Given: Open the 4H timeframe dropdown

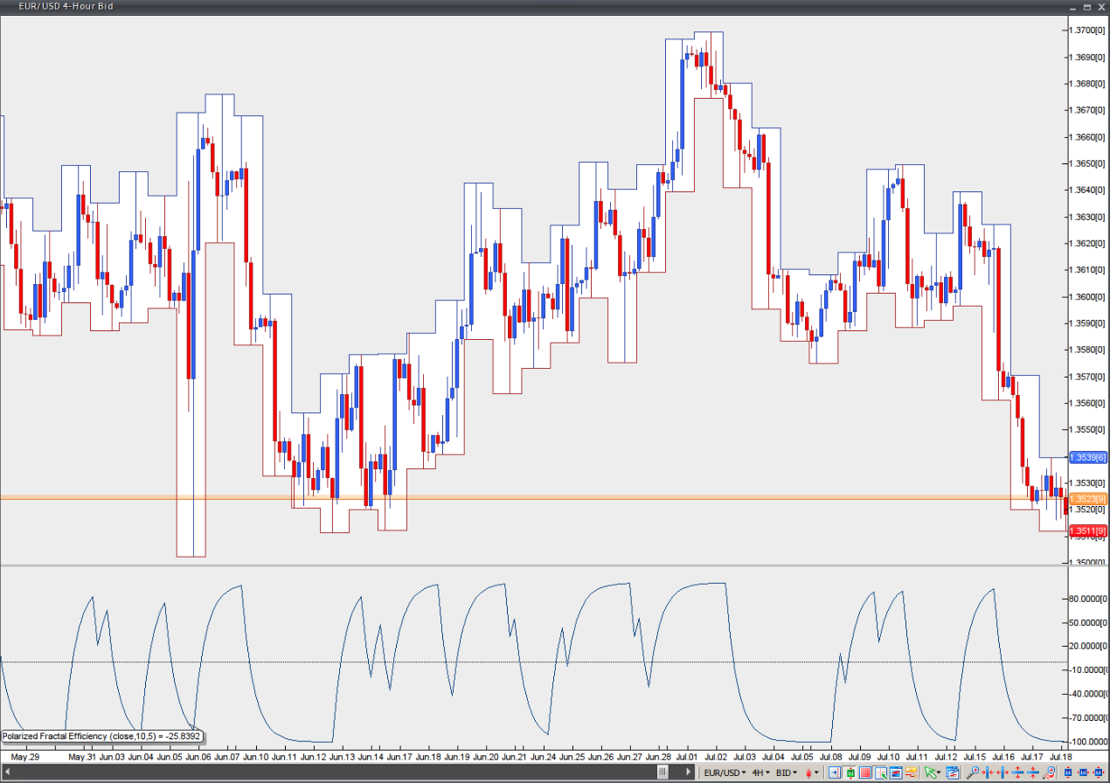Looking at the screenshot, I should pyautogui.click(x=760, y=773).
